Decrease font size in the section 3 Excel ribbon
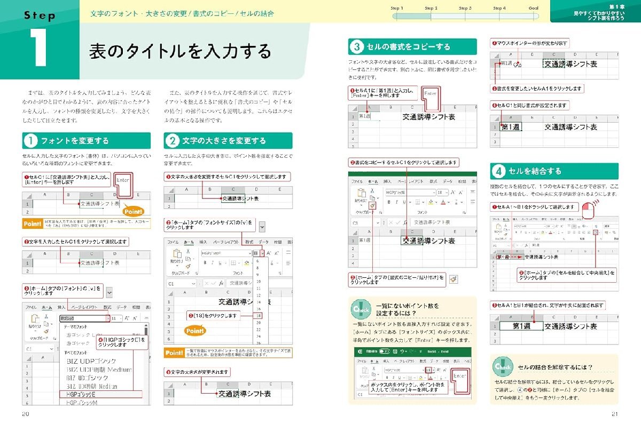This screenshot has width=641, height=424. click(x=460, y=193)
